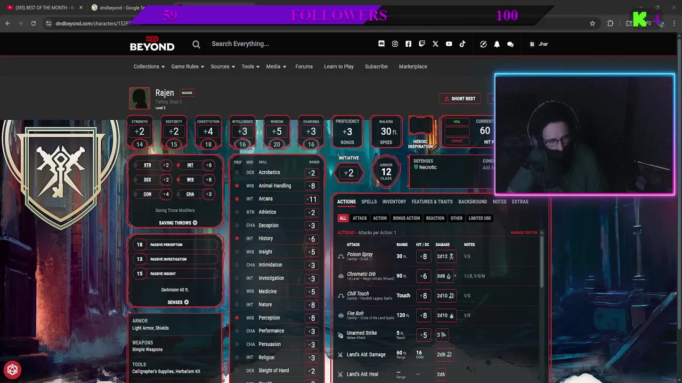Click the Fire Bolt attack icon
The height and width of the screenshot is (383, 682).
point(341,315)
